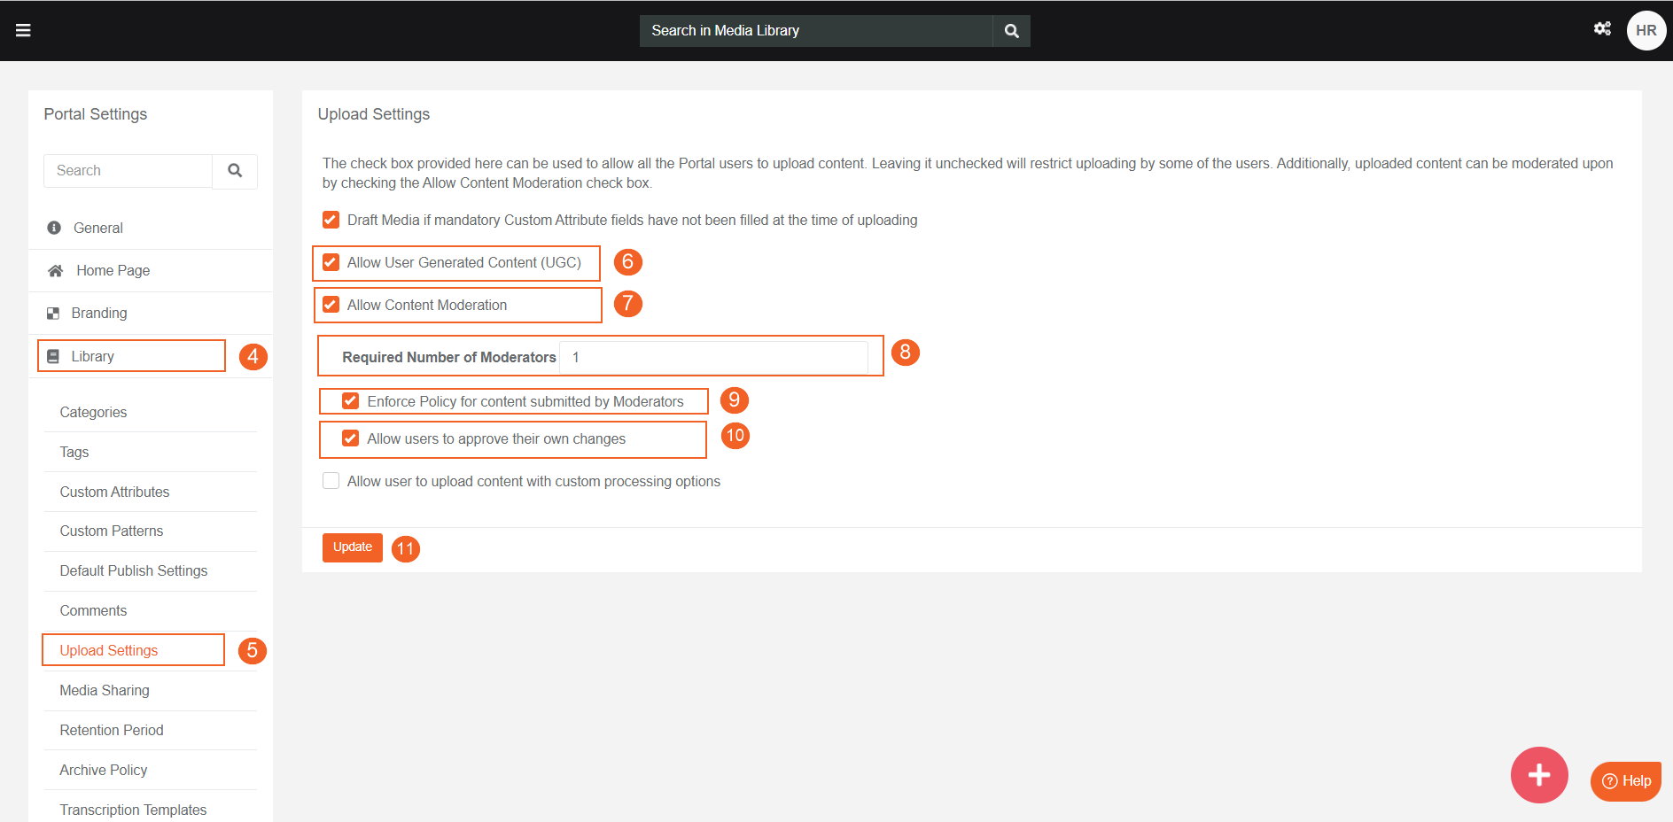Open the settings gears icon in header
This screenshot has height=822, width=1673.
[1602, 28]
